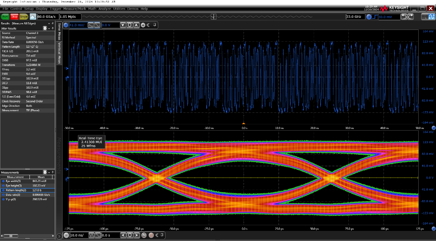The height and width of the screenshot is (241, 436).
Task: Click the 80.0 GSa/s sample rate field
Action: point(48,17)
